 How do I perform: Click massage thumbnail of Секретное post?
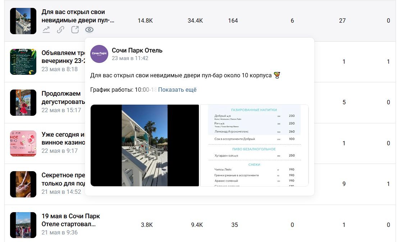click(x=23, y=184)
